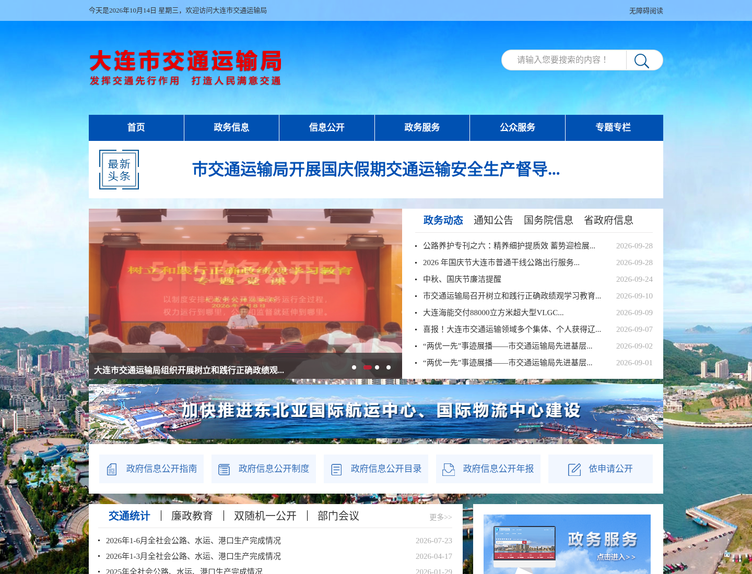Image resolution: width=752 pixels, height=574 pixels.
Task: Switch to the 通知公告 tab
Action: click(x=494, y=220)
